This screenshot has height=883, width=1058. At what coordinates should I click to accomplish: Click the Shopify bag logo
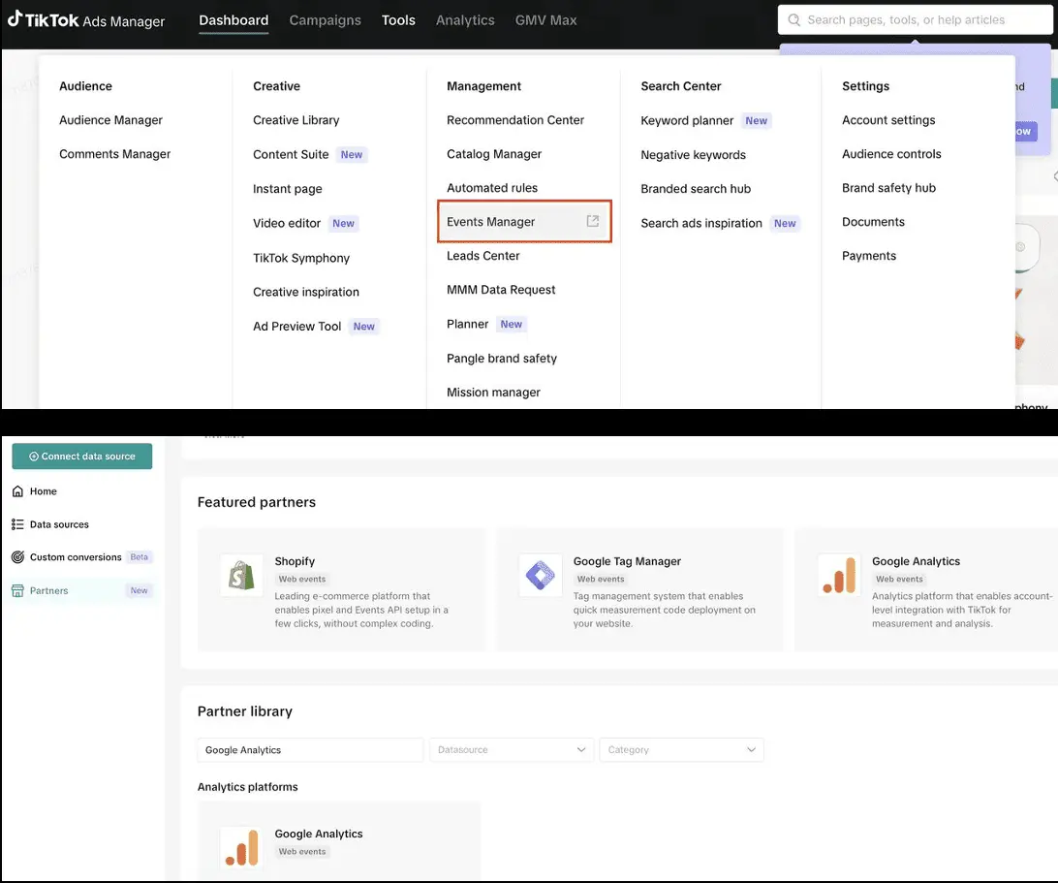241,575
